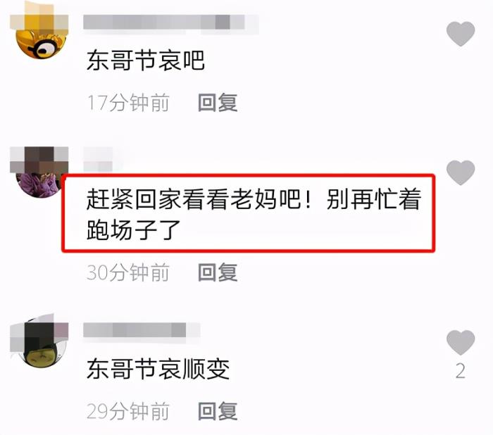Click the like count 2
The image size is (493, 435).
(x=461, y=371)
